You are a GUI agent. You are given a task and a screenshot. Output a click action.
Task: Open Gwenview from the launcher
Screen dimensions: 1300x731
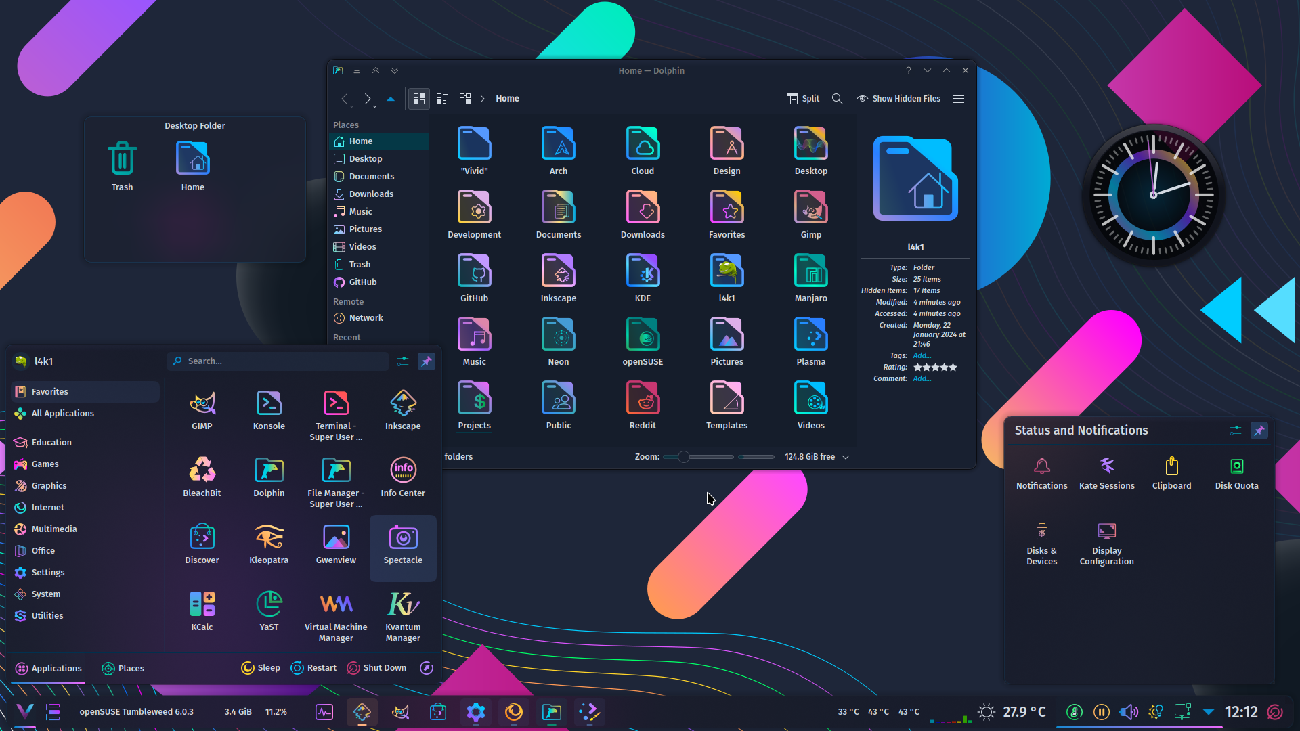[336, 545]
